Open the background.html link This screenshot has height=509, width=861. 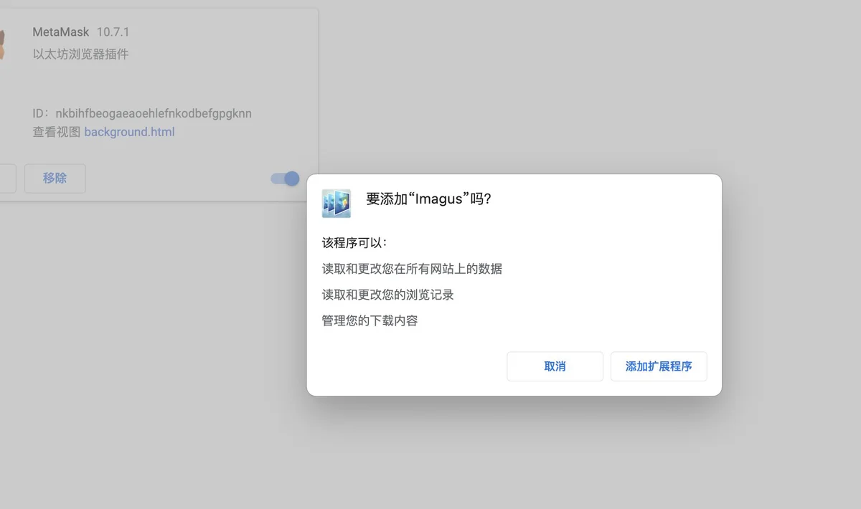click(129, 132)
